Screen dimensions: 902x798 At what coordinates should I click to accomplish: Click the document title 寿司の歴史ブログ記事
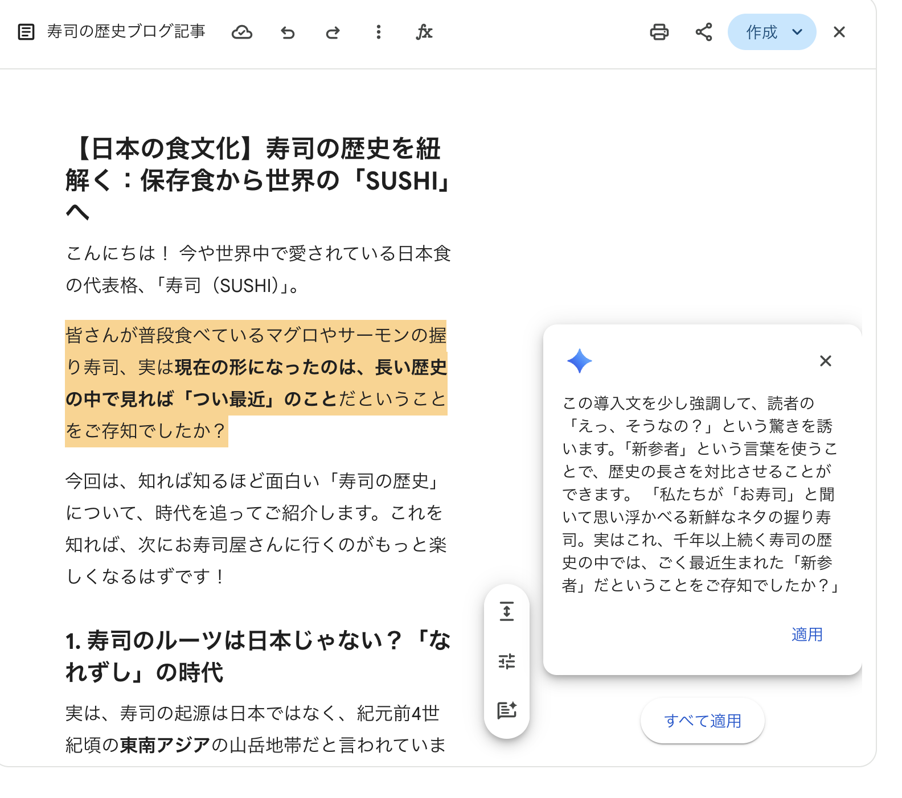click(126, 32)
